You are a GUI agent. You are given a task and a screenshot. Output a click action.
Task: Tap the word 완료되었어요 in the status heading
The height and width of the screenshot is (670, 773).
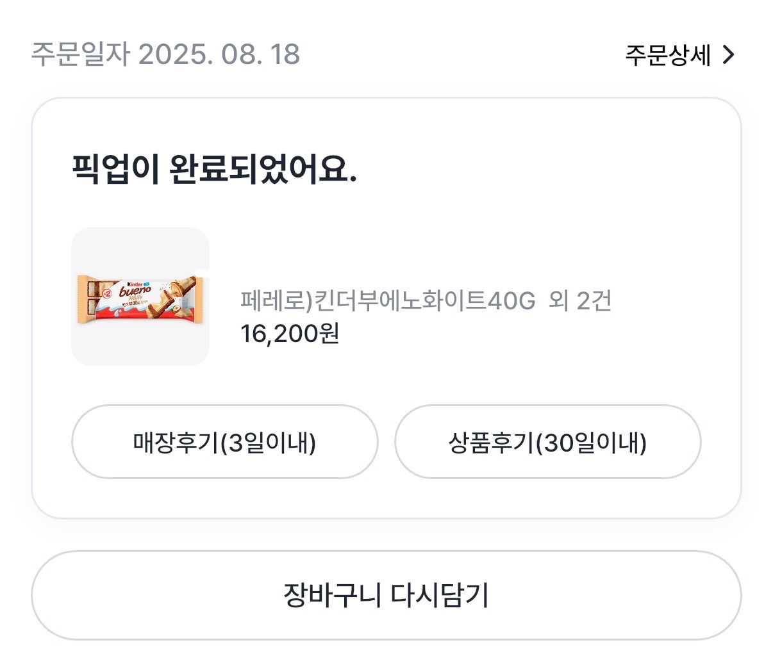(263, 169)
